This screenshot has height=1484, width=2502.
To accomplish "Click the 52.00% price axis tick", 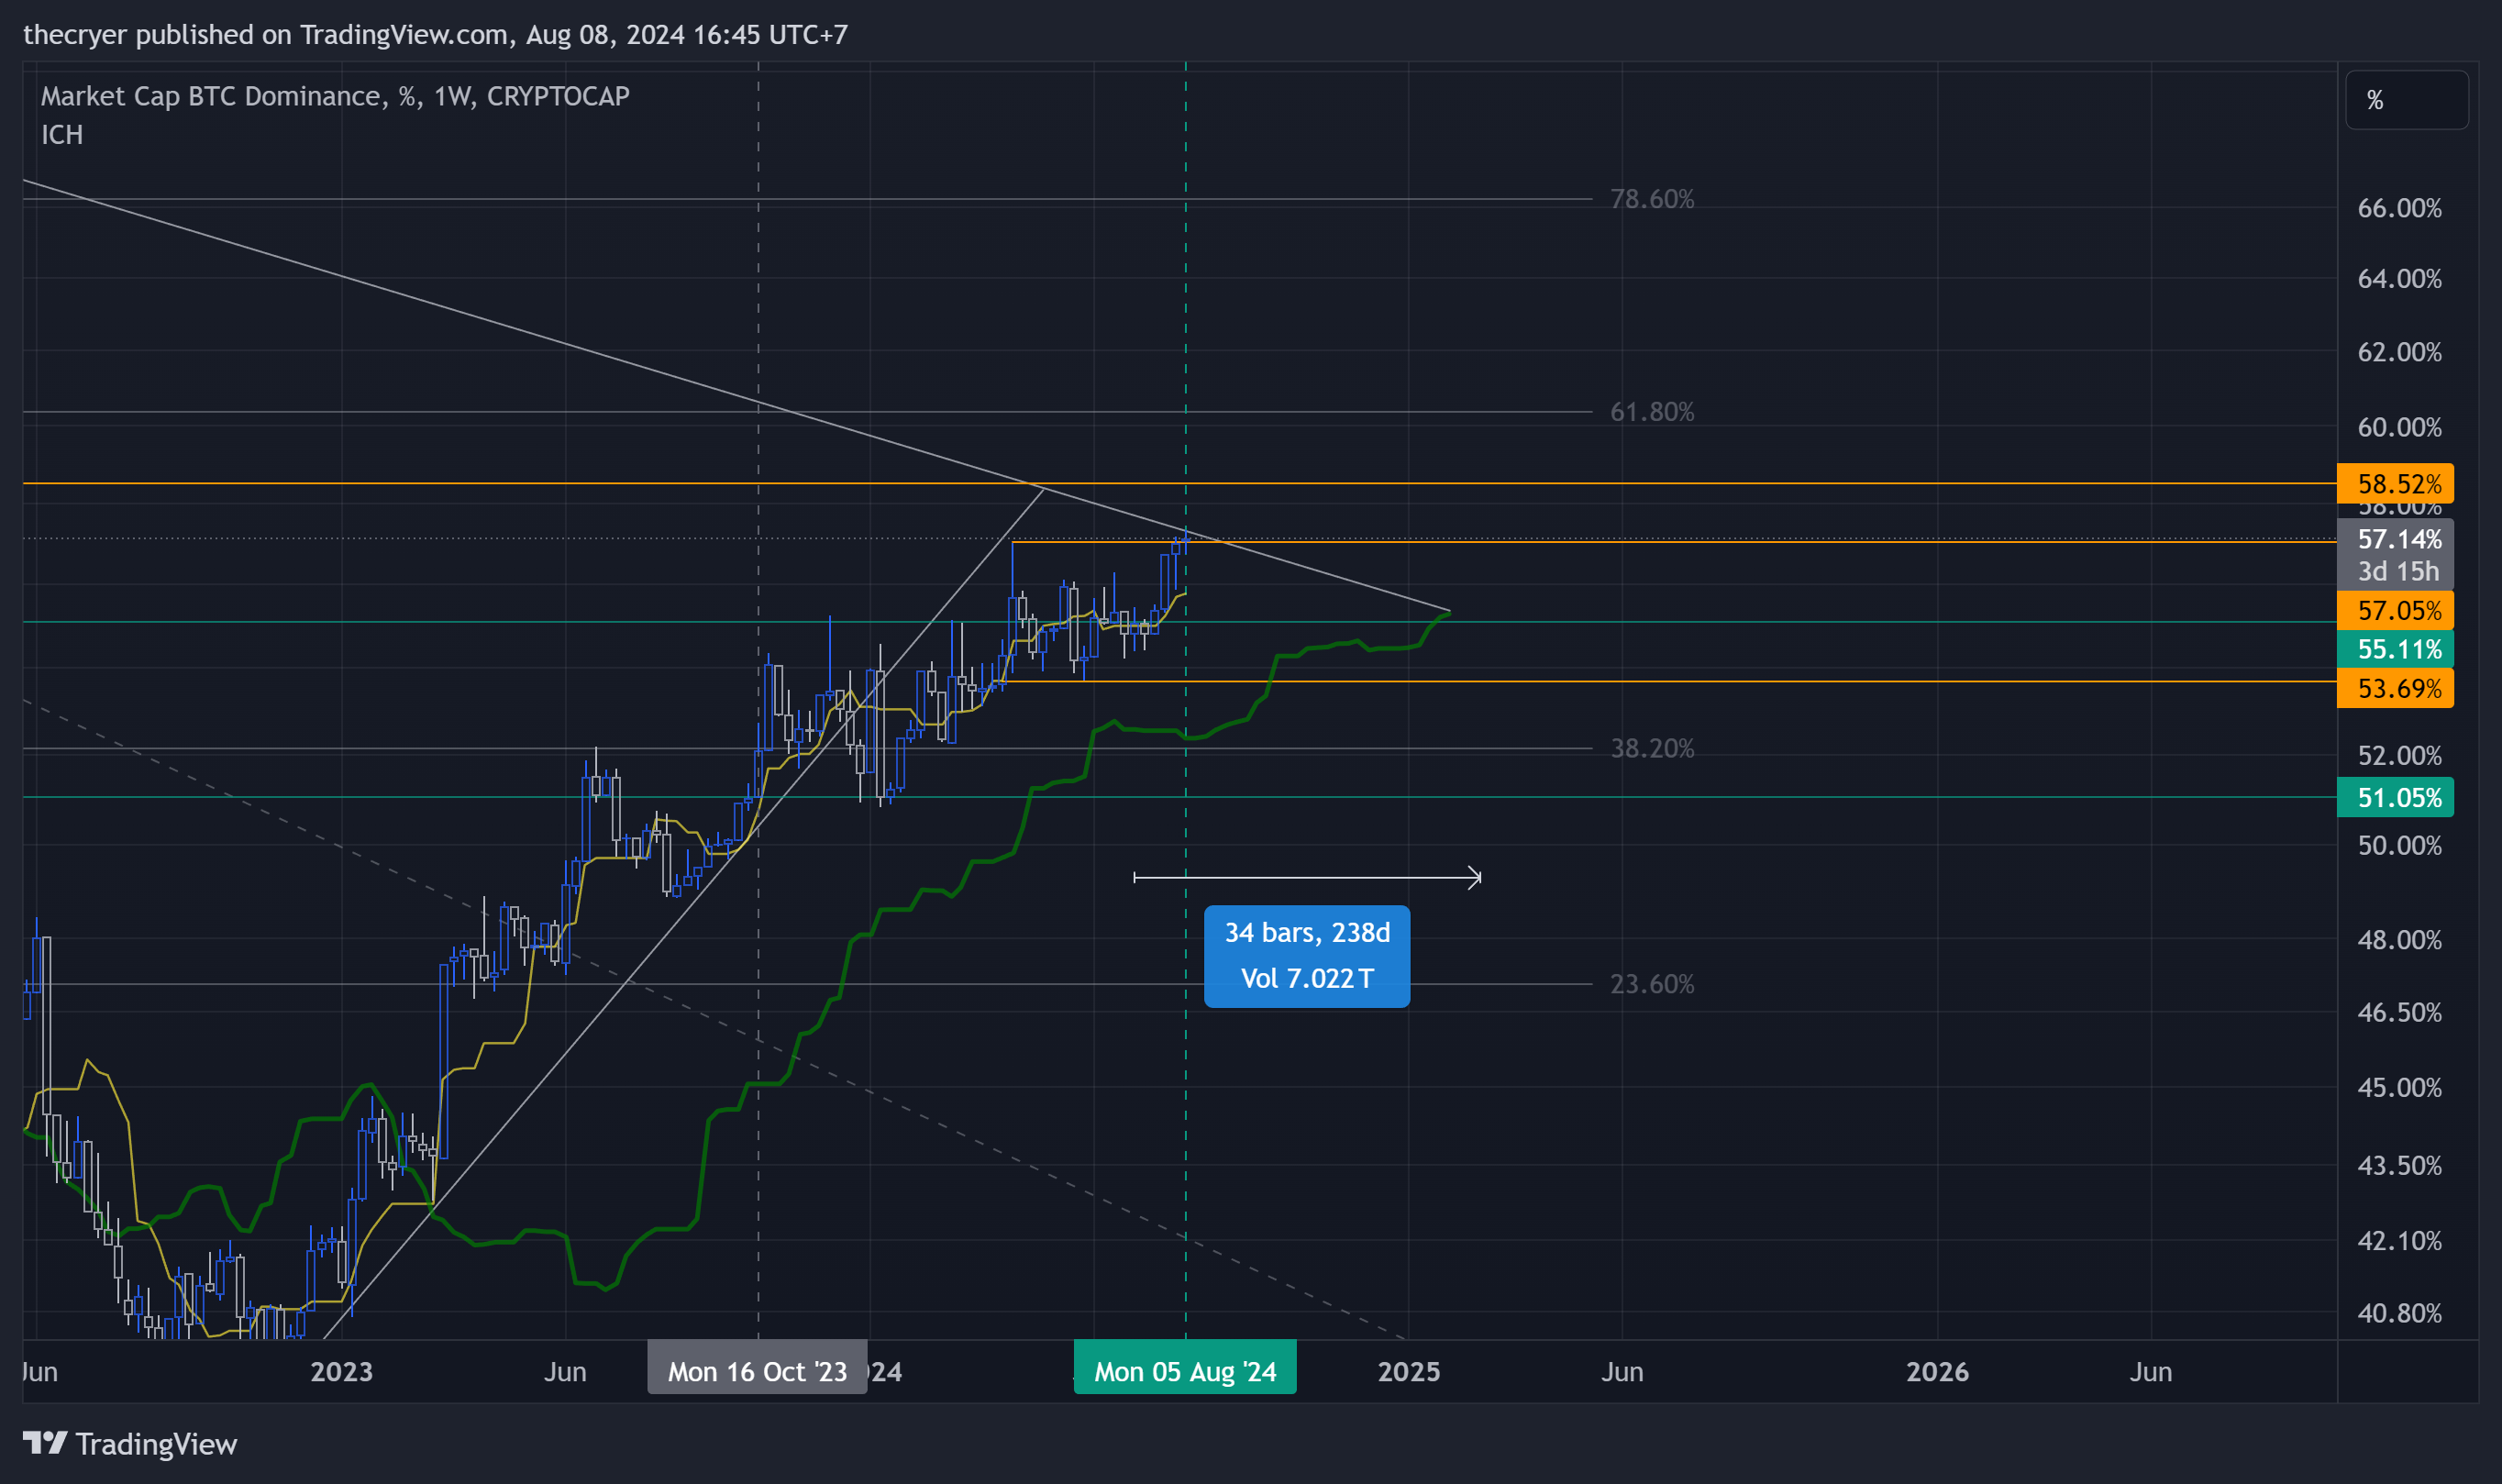I will coord(2399,755).
